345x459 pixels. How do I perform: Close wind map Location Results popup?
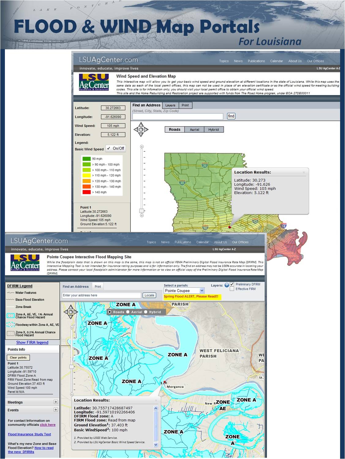tap(304, 172)
